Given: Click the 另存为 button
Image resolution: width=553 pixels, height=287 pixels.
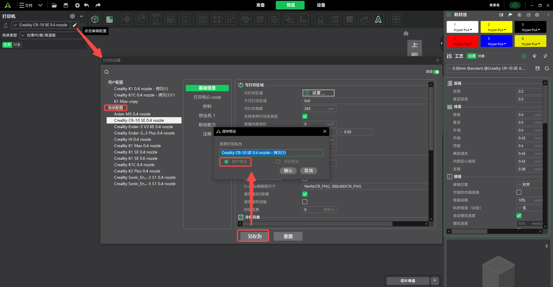Looking at the screenshot, I should click(x=254, y=236).
